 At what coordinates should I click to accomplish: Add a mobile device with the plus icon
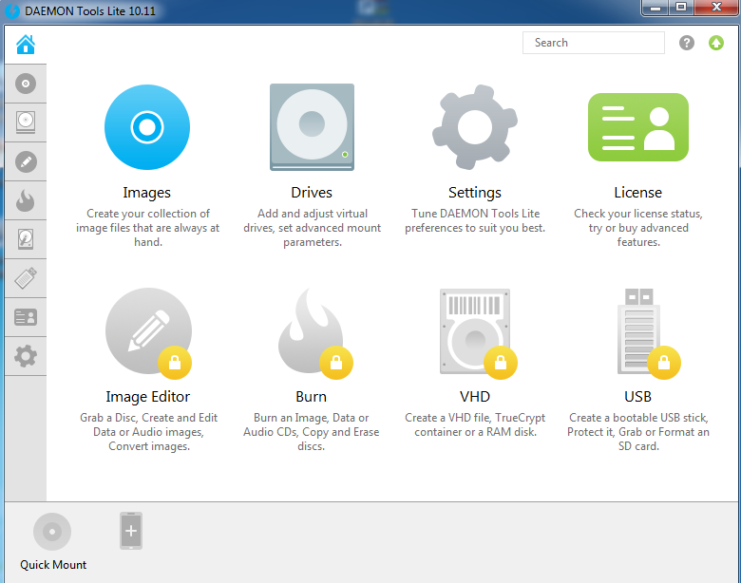[131, 531]
